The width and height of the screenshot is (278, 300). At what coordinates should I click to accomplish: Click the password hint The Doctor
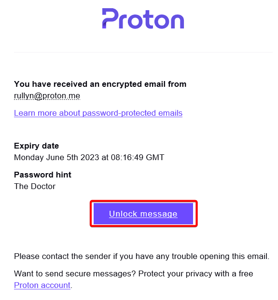(35, 186)
